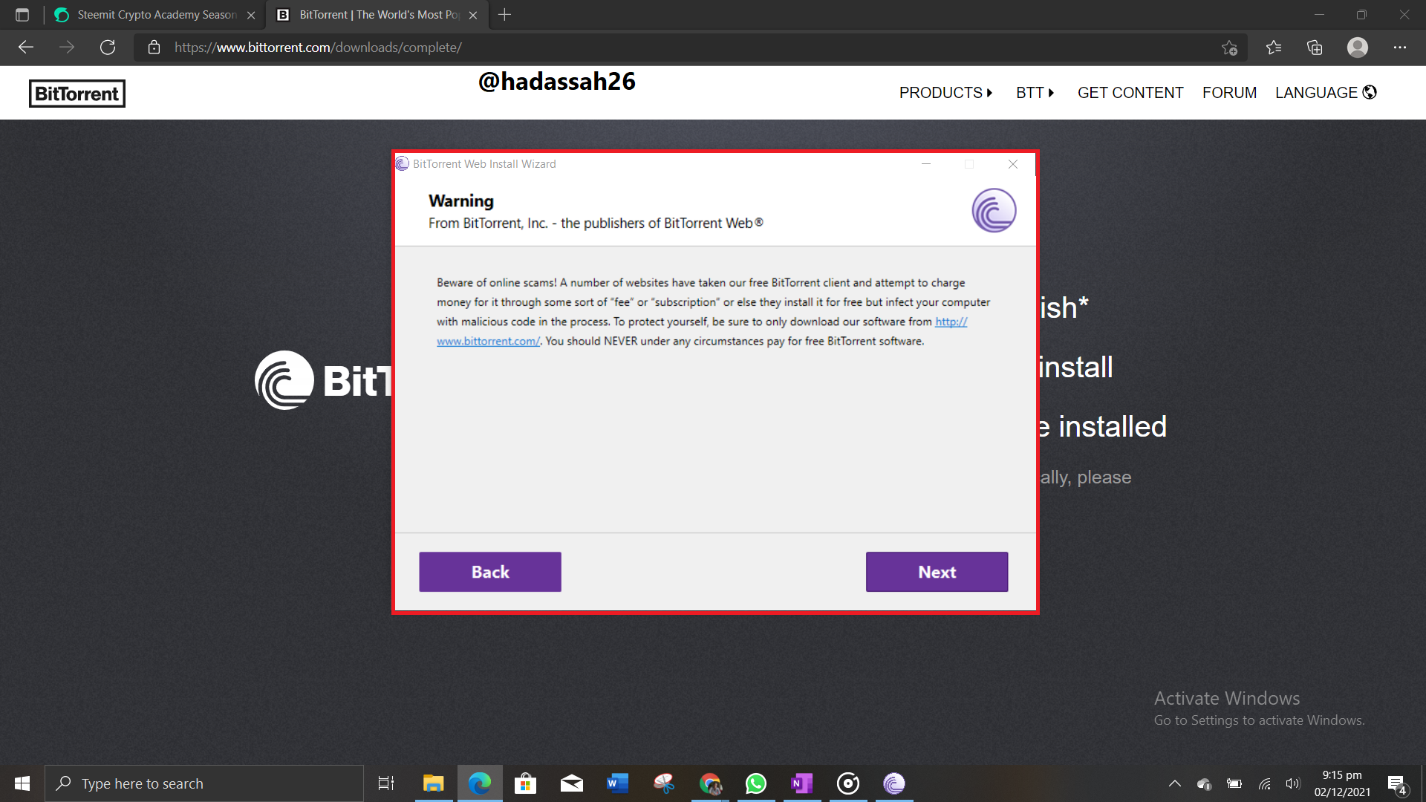This screenshot has height=802, width=1426.
Task: Open OneNote from taskbar
Action: 802,783
